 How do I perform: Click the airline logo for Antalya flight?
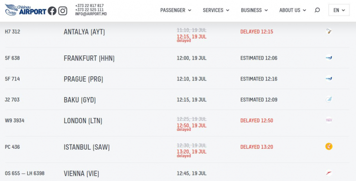point(329,31)
